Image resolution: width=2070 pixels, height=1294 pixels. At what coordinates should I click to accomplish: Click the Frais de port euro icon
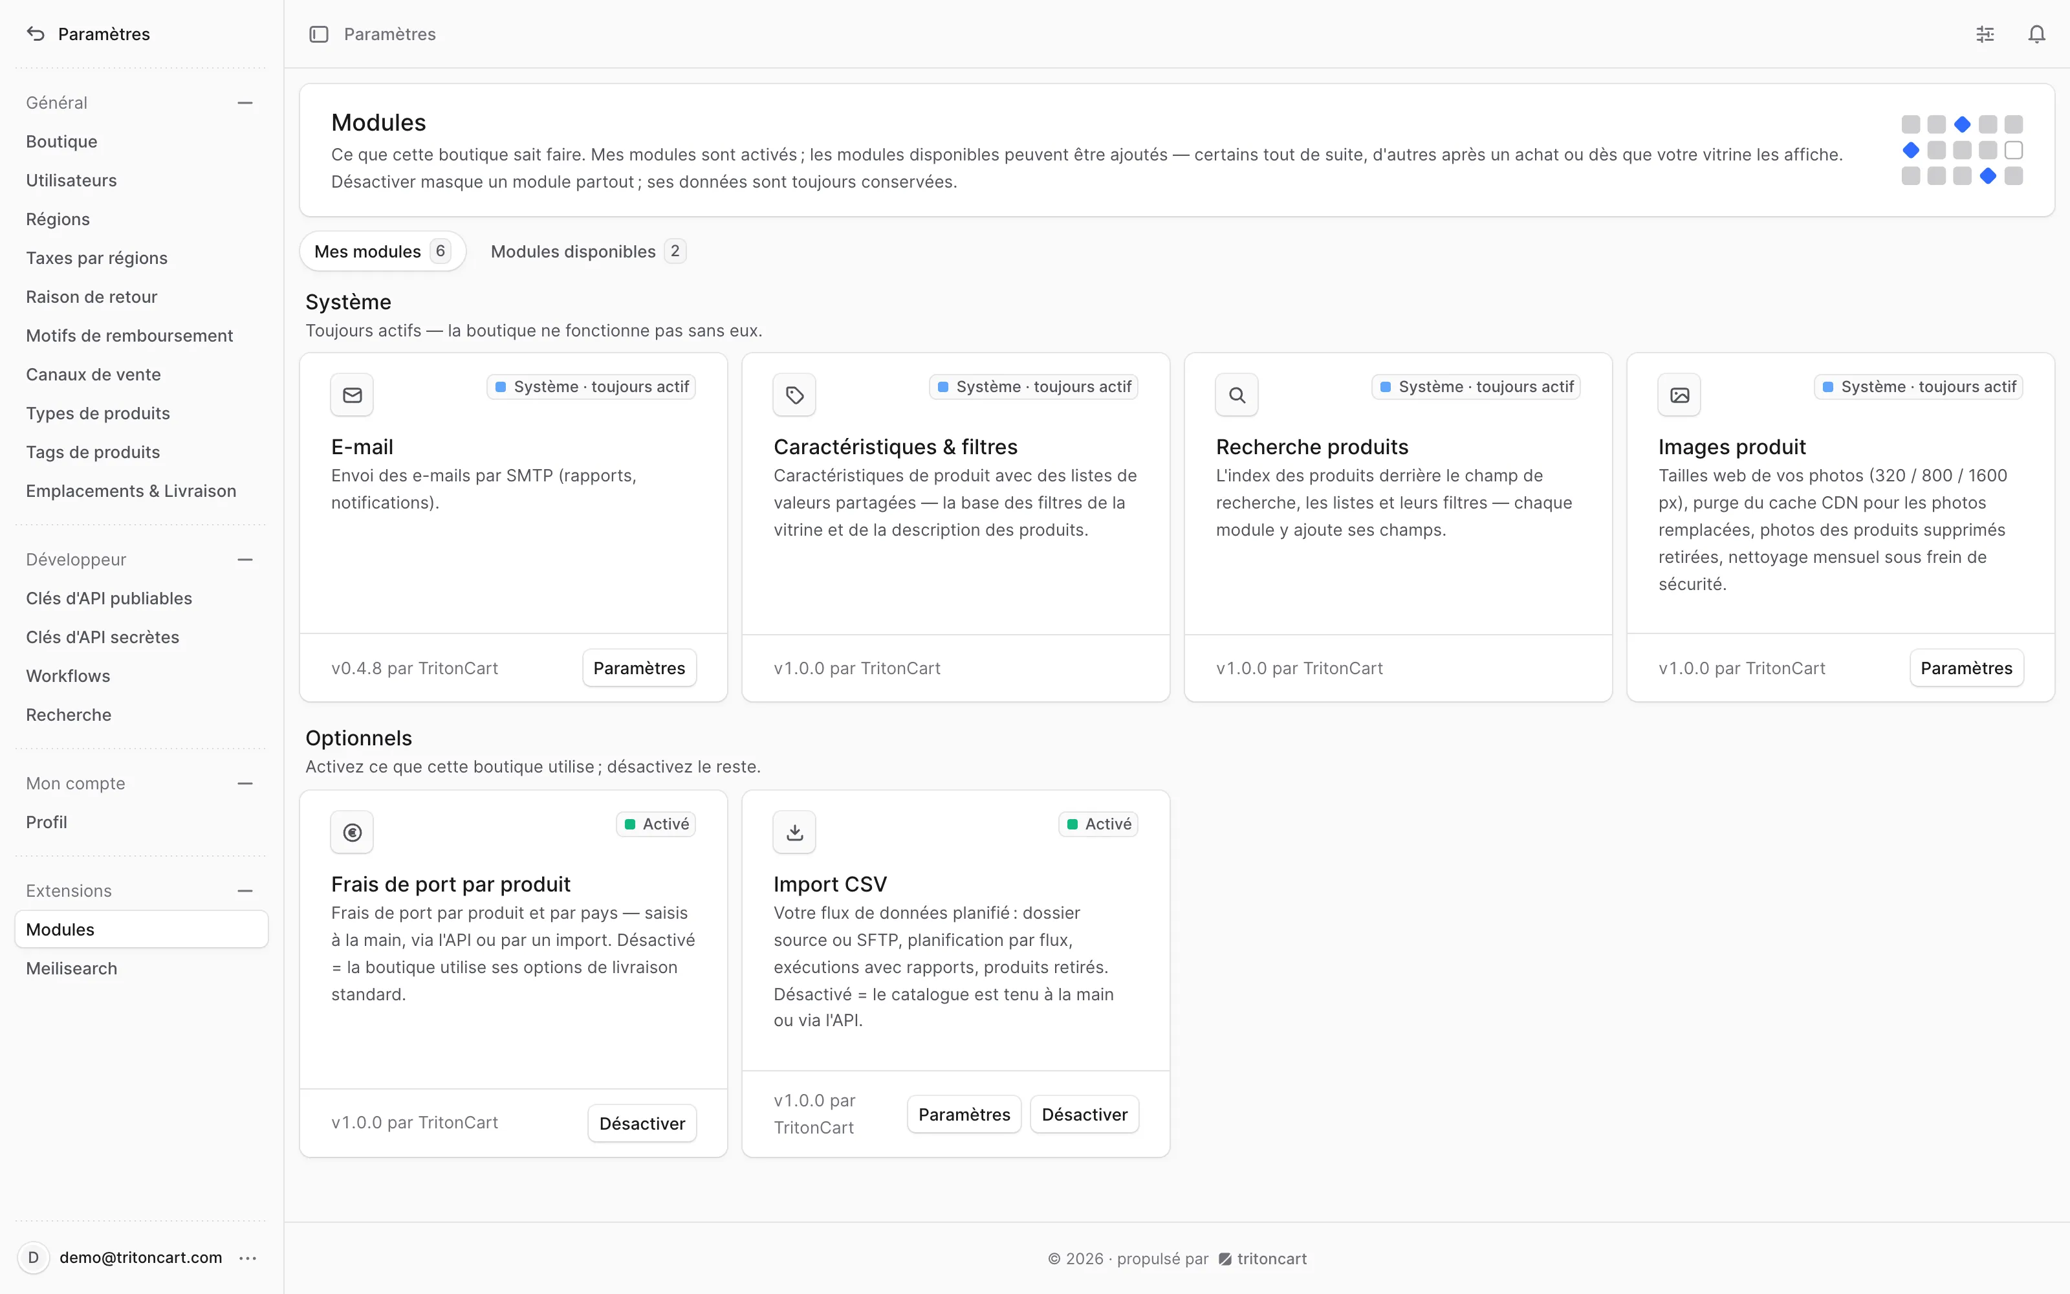point(353,832)
